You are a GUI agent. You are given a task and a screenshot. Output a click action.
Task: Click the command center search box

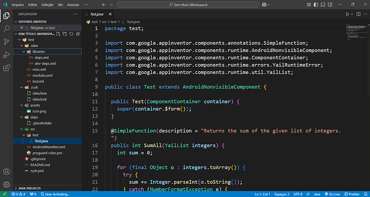(x=187, y=5)
